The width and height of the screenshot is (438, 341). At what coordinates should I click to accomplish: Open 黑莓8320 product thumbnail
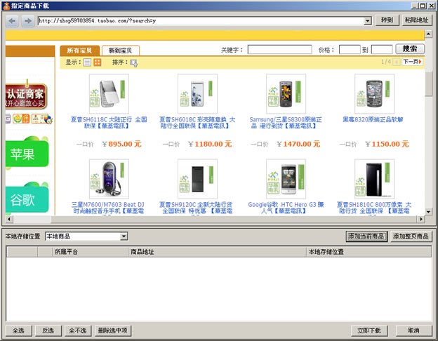pos(374,93)
